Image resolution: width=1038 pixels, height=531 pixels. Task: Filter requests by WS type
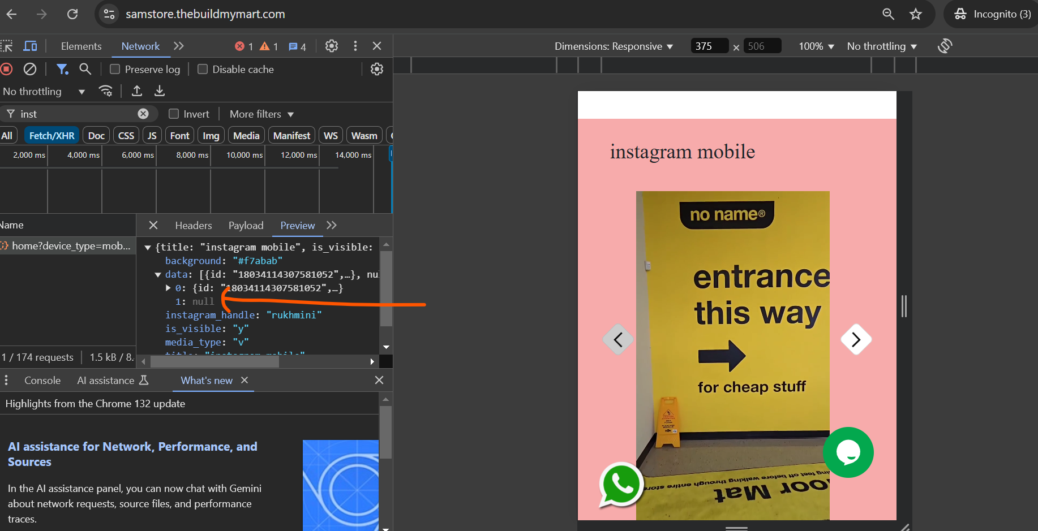[331, 136]
